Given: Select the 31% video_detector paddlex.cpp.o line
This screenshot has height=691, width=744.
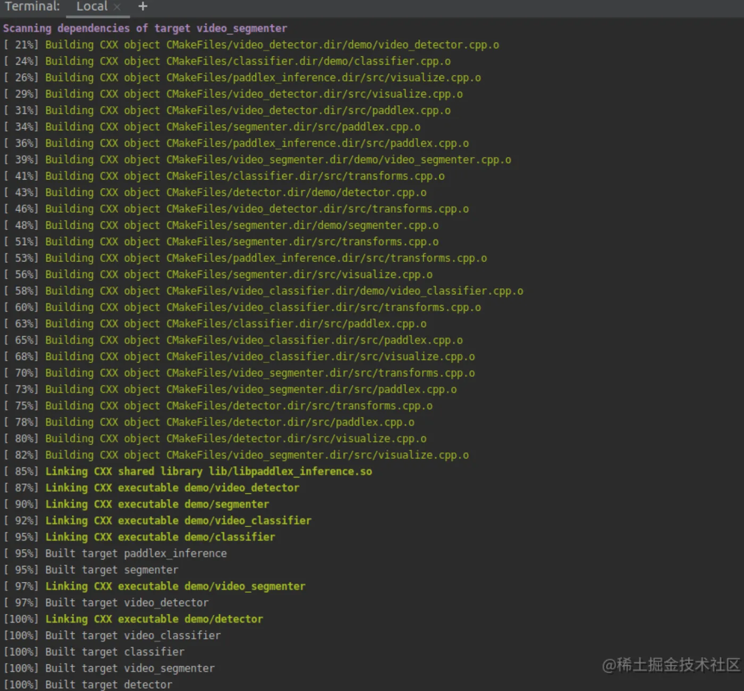Looking at the screenshot, I should point(227,110).
